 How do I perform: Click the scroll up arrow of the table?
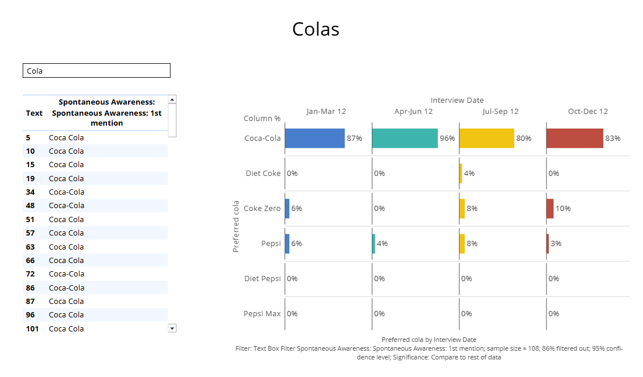coord(172,99)
